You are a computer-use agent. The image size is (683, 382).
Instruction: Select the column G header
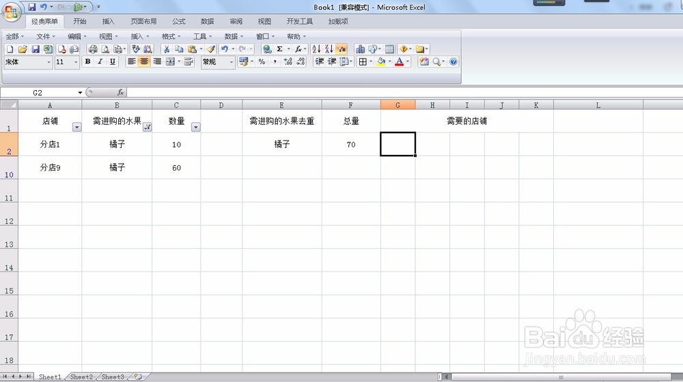[398, 105]
